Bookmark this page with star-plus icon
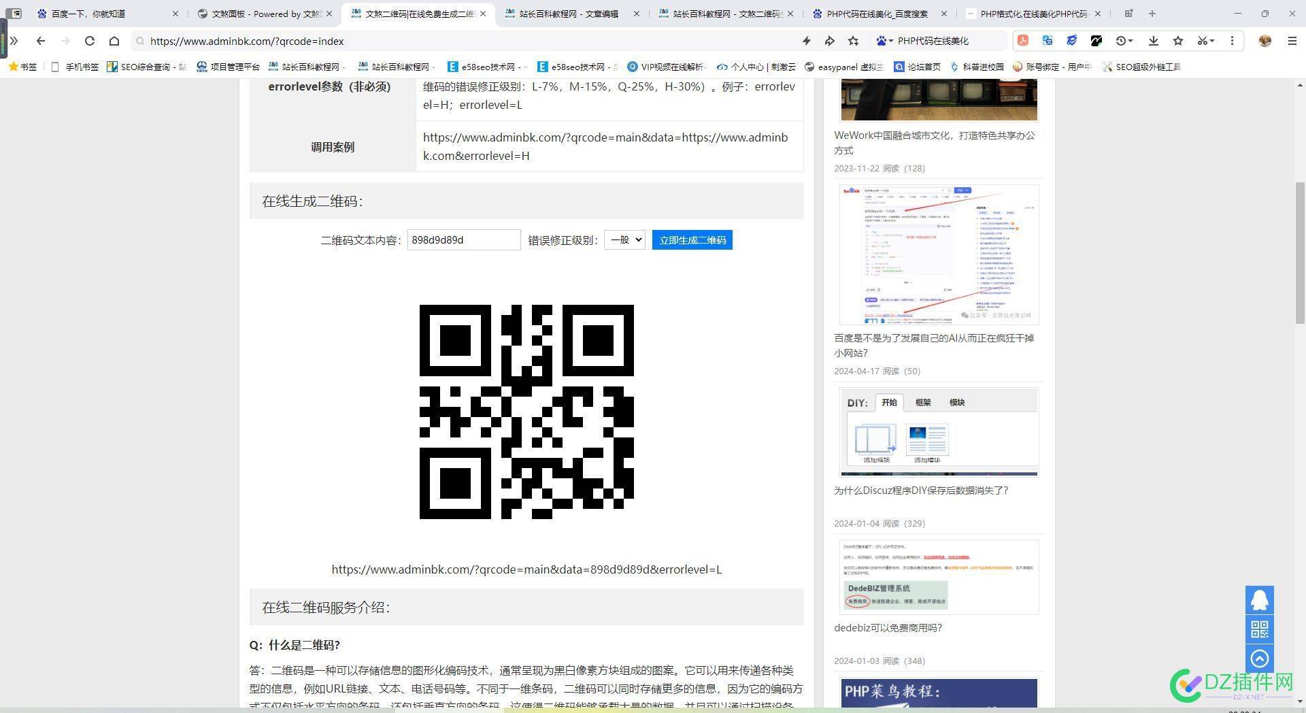This screenshot has width=1306, height=713. coord(853,41)
